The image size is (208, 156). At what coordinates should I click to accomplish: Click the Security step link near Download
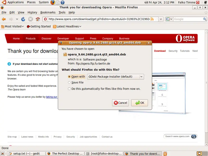(173, 51)
